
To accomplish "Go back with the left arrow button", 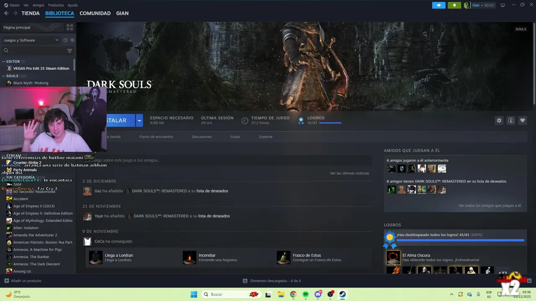I will coord(6,13).
